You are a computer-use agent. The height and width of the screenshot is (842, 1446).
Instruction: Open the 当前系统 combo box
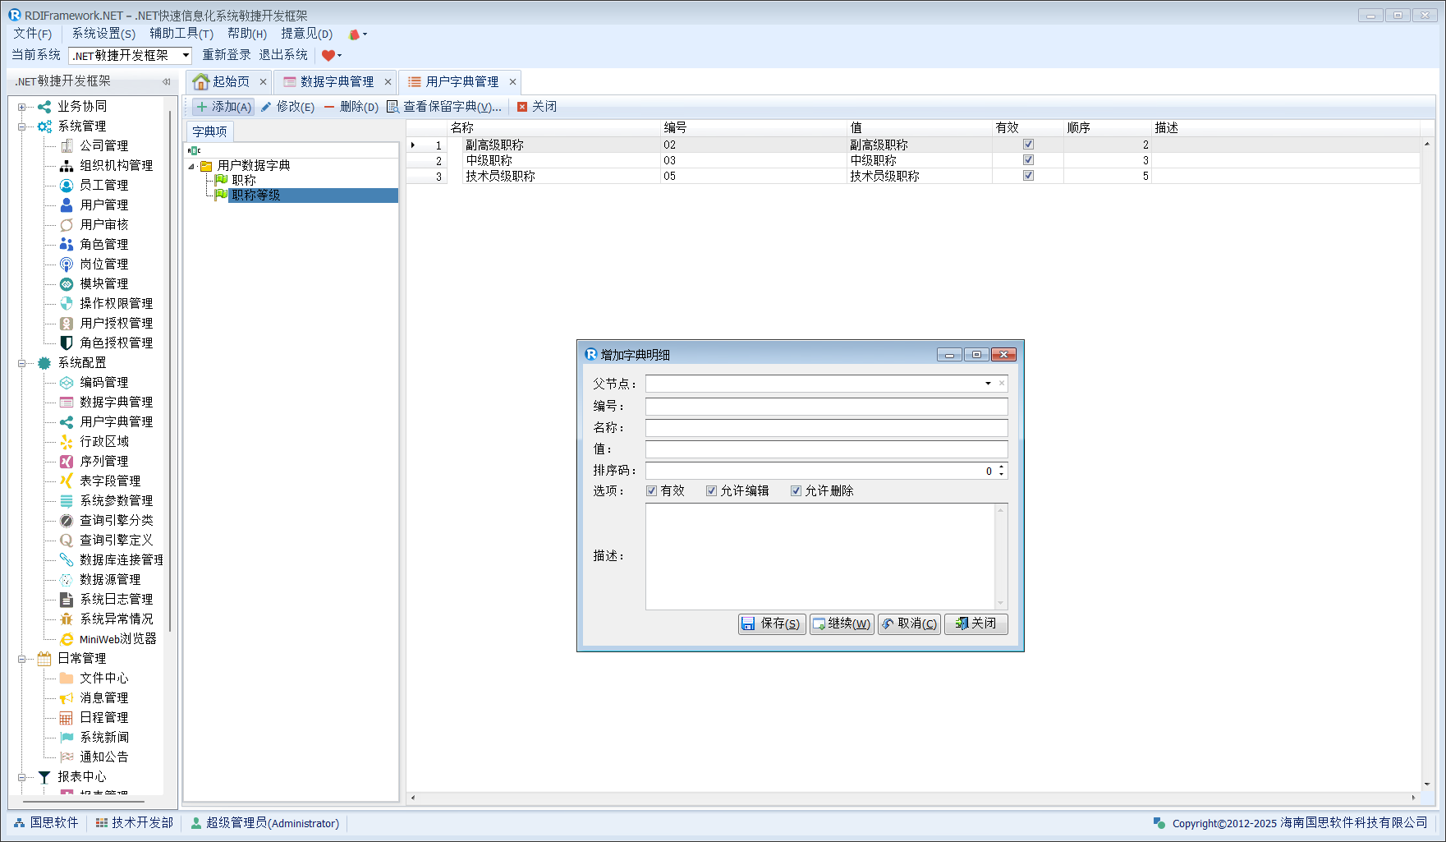[186, 55]
